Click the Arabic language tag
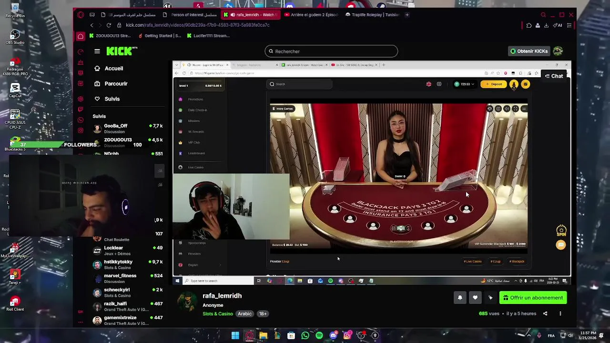Viewport: 610px width, 343px height. [x=244, y=313]
